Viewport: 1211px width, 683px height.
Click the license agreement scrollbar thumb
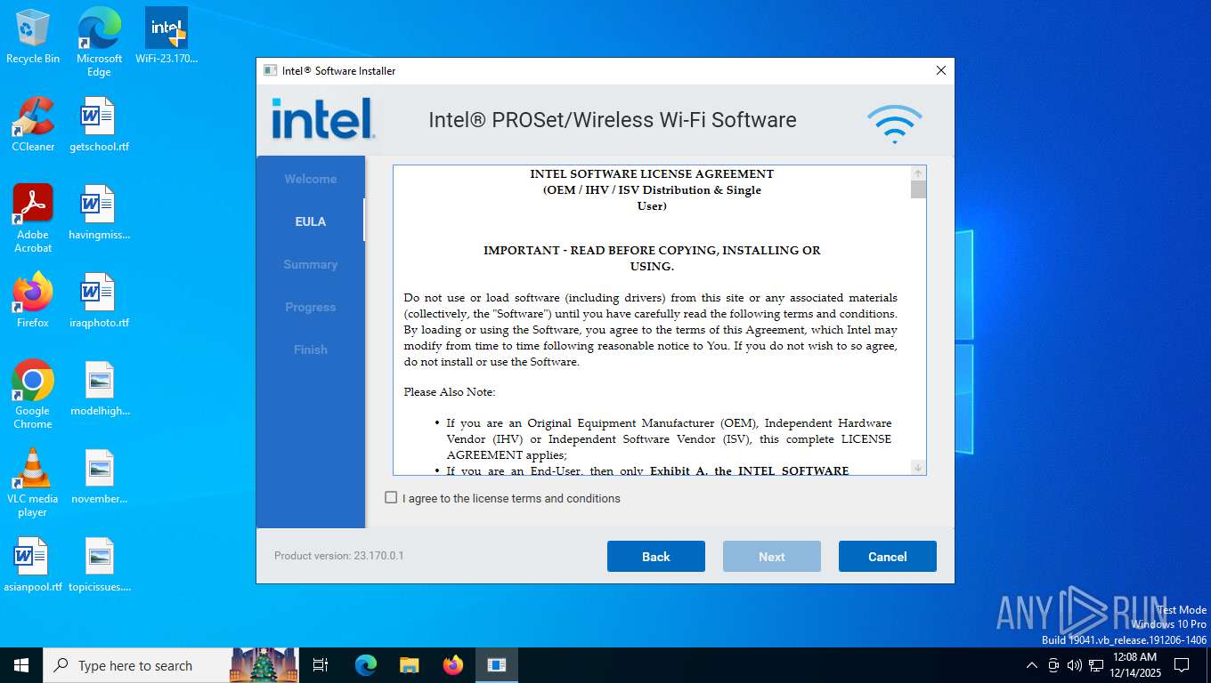918,189
